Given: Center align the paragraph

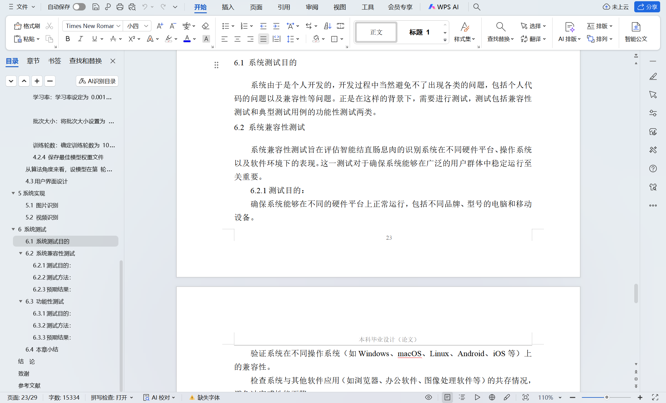Looking at the screenshot, I should [x=237, y=39].
